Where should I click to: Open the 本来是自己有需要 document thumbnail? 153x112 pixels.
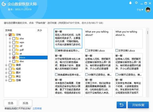tap(68, 87)
